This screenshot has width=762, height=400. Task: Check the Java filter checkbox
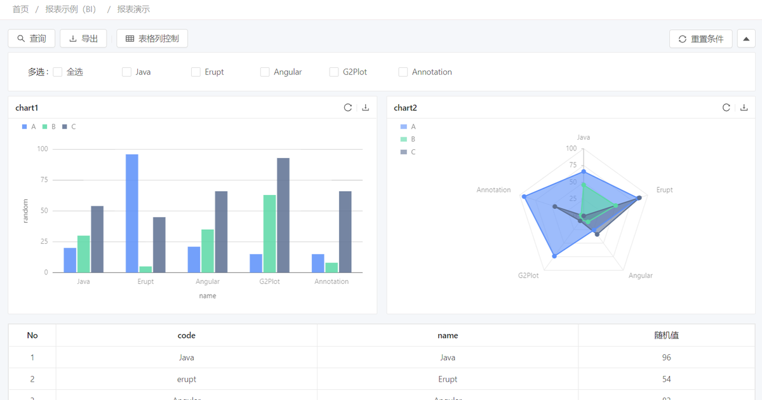[x=126, y=72]
